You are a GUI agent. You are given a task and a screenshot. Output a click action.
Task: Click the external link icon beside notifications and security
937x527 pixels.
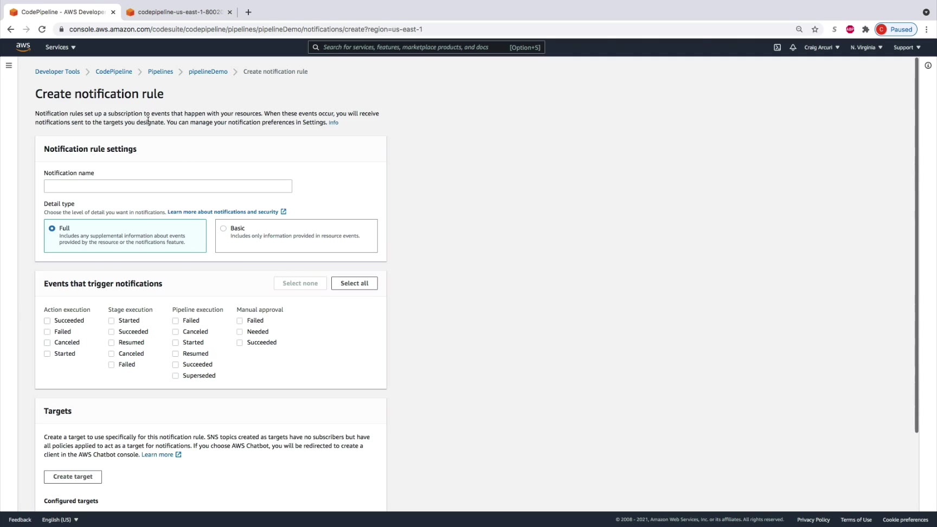[x=284, y=211]
